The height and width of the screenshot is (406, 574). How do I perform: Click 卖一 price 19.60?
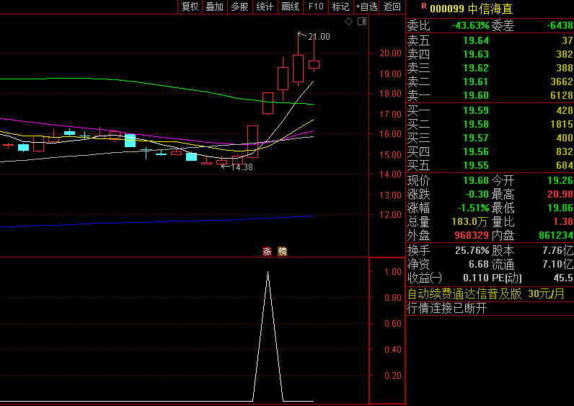click(x=476, y=95)
